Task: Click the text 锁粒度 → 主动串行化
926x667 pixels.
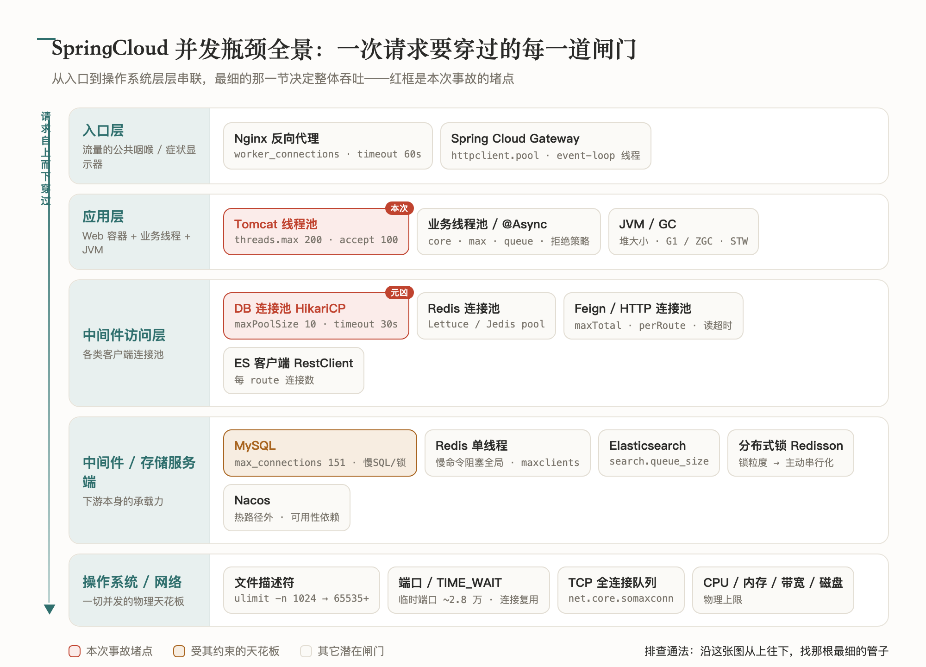Action: coord(786,463)
